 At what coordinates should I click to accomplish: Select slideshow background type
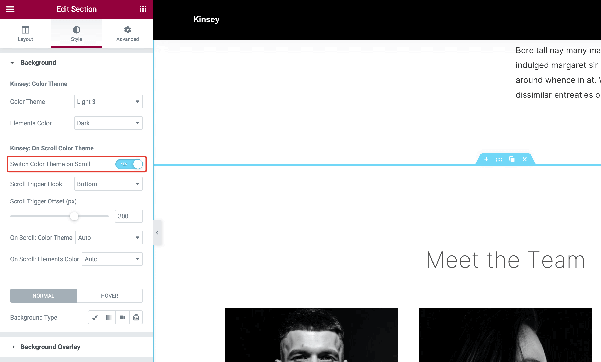(136, 317)
